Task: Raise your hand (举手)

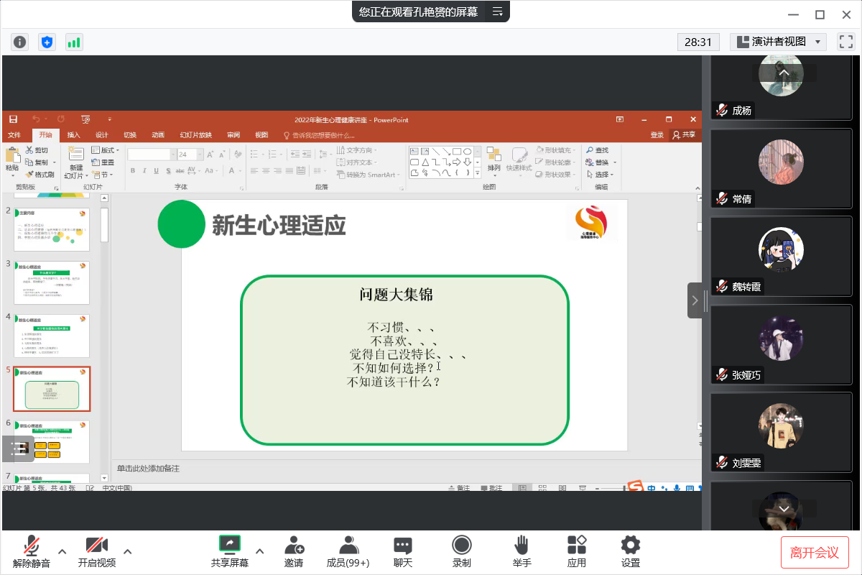Action: [522, 551]
